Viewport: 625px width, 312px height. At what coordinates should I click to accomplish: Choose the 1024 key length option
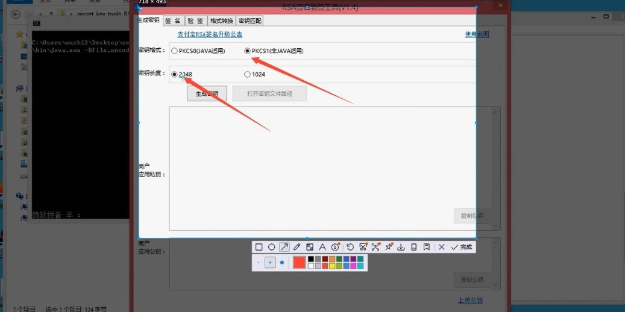(247, 75)
